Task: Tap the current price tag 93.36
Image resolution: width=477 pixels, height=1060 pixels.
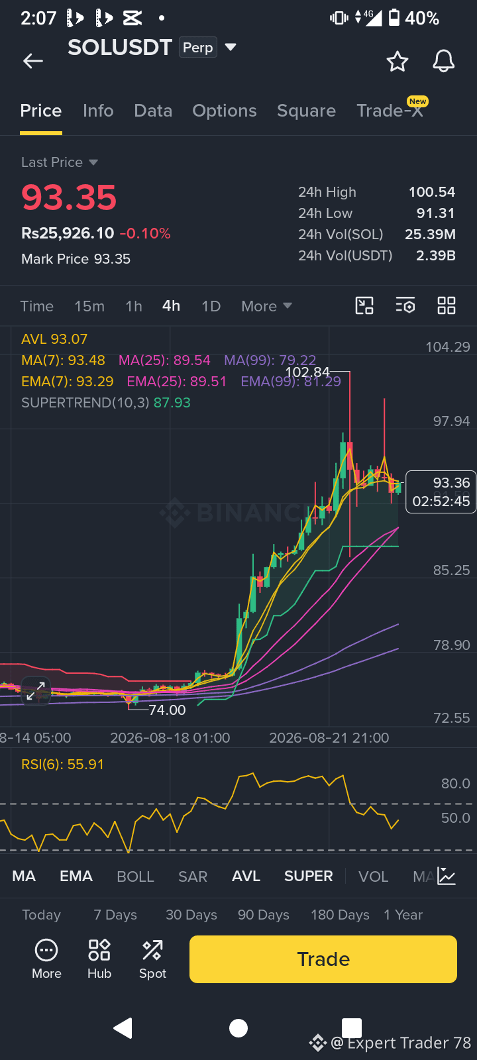Action: (441, 492)
